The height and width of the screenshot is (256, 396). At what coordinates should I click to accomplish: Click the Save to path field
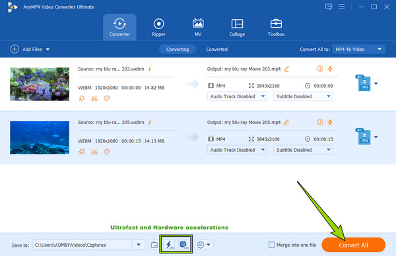coord(82,245)
